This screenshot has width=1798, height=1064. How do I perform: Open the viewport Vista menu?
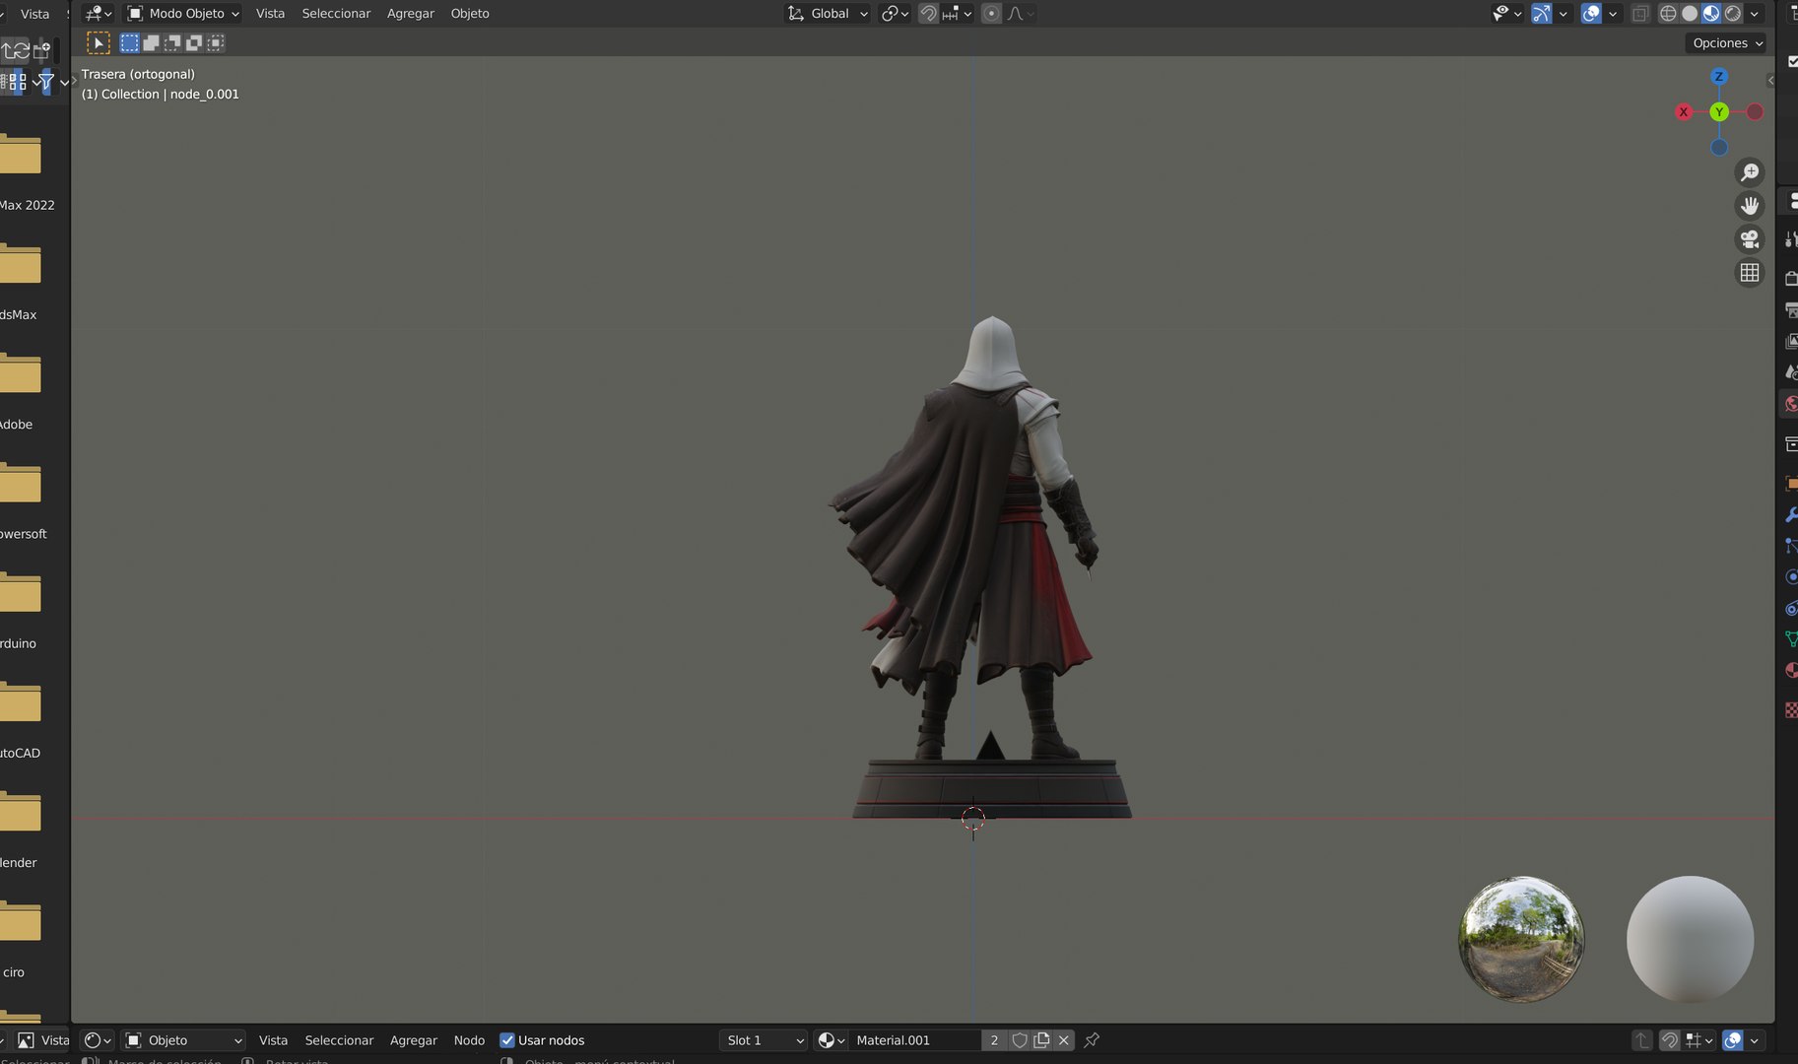[x=270, y=14]
